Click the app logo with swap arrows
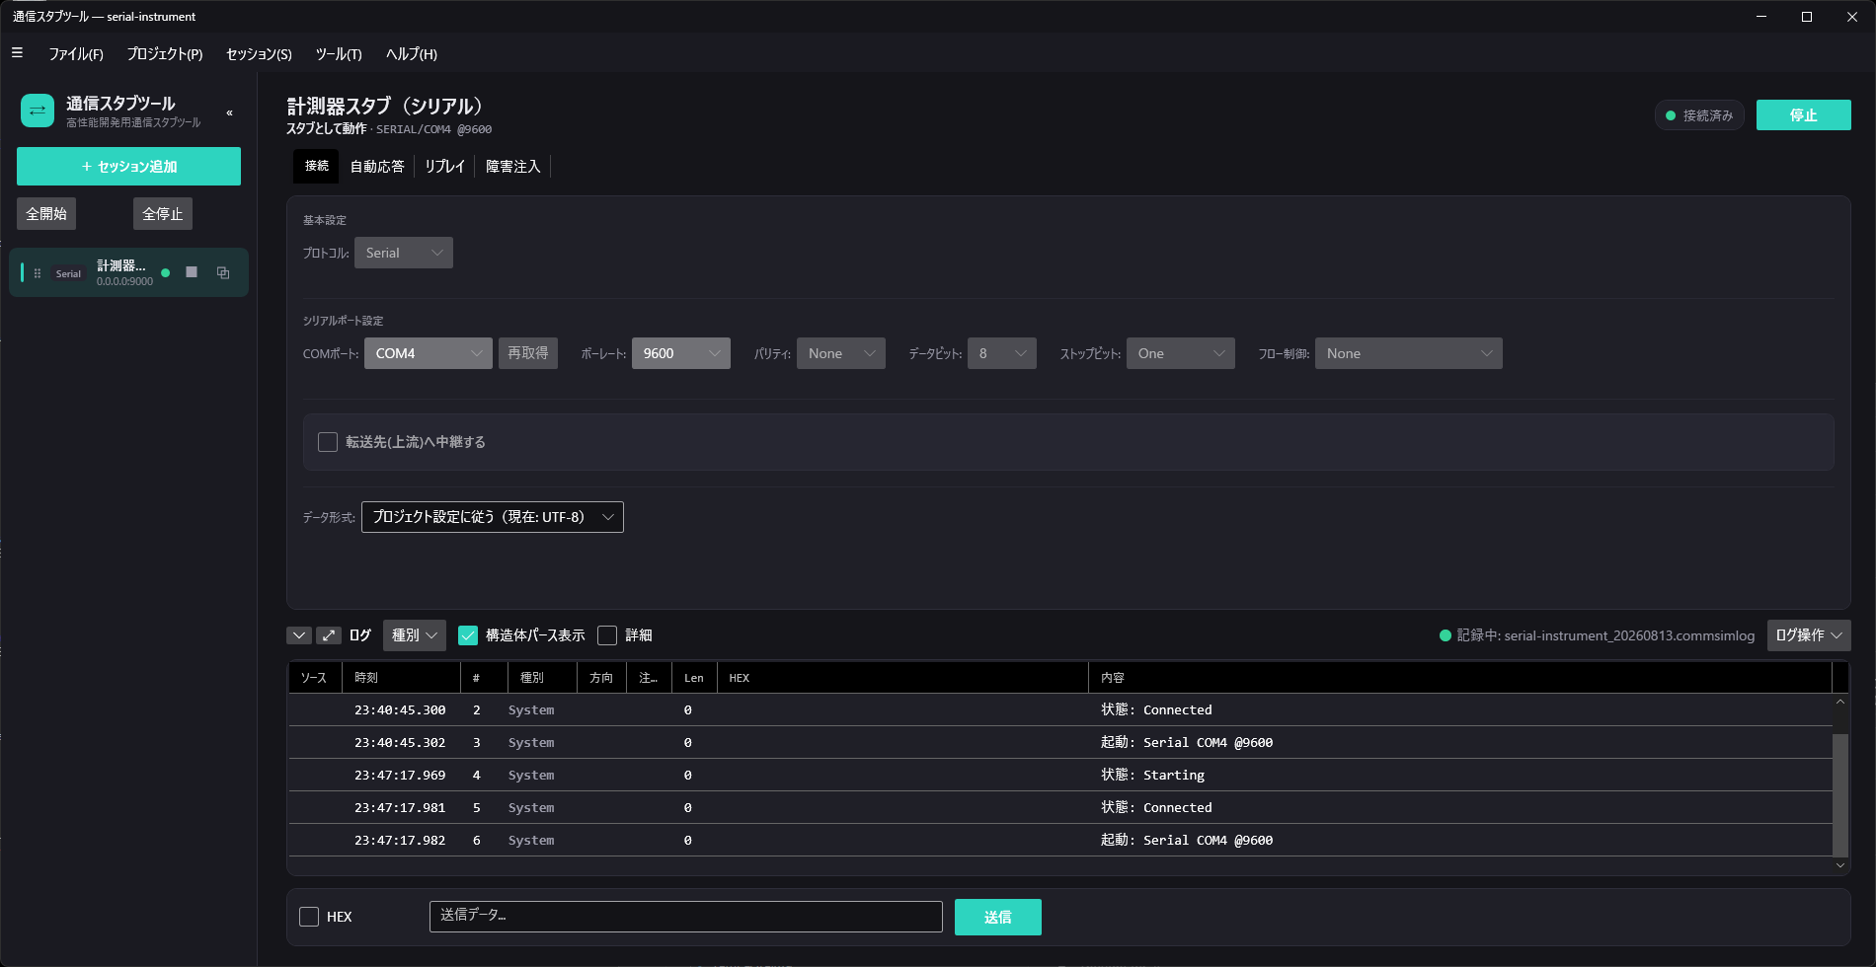Image resolution: width=1876 pixels, height=967 pixels. [x=38, y=111]
